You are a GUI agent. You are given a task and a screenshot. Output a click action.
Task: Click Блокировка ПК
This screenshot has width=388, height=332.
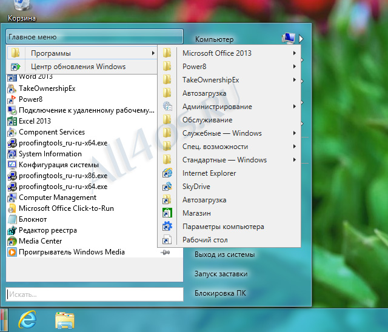pos(220,293)
